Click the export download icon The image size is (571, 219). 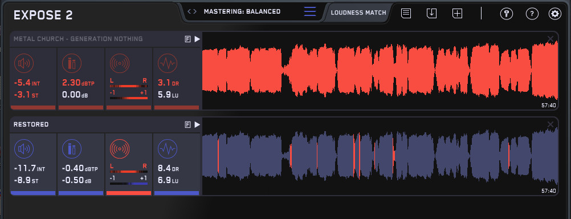[431, 14]
